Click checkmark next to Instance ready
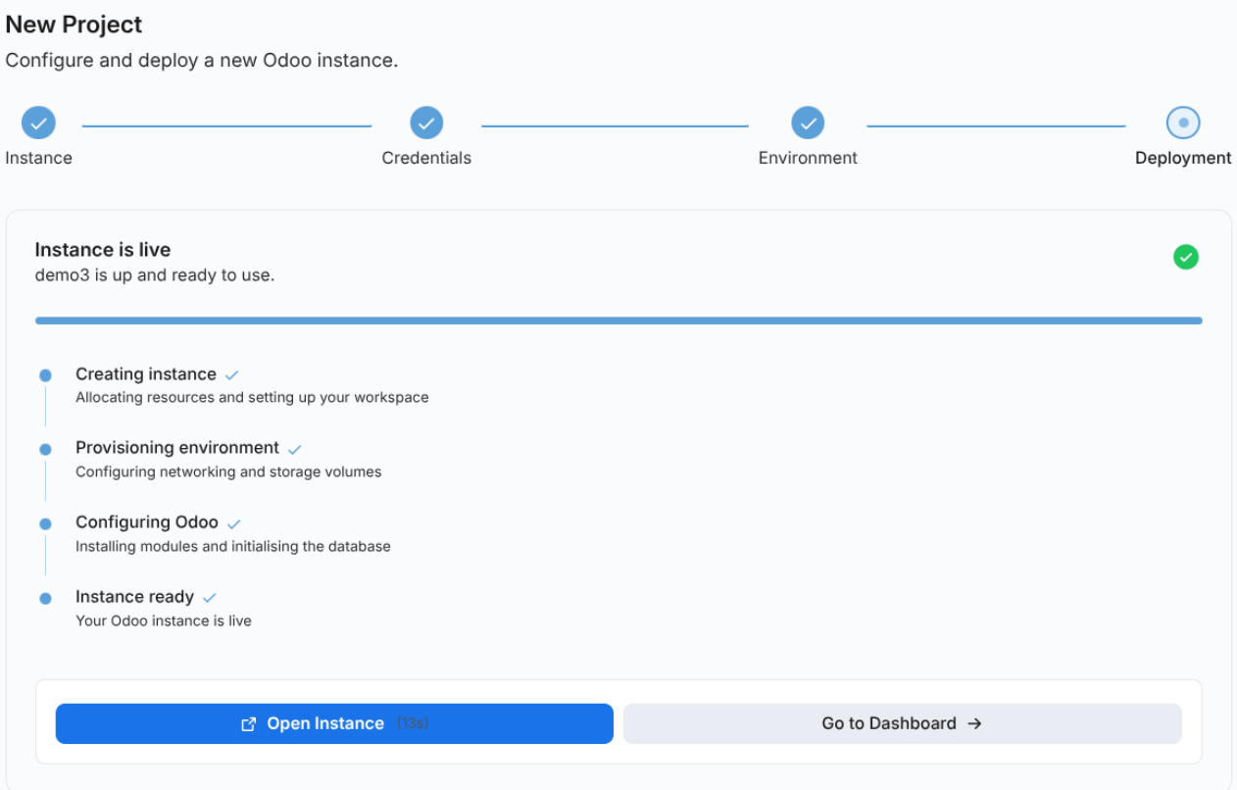Viewport: 1237px width, 790px height. point(209,598)
